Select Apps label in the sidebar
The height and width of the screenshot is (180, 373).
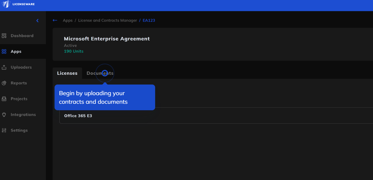(x=16, y=51)
